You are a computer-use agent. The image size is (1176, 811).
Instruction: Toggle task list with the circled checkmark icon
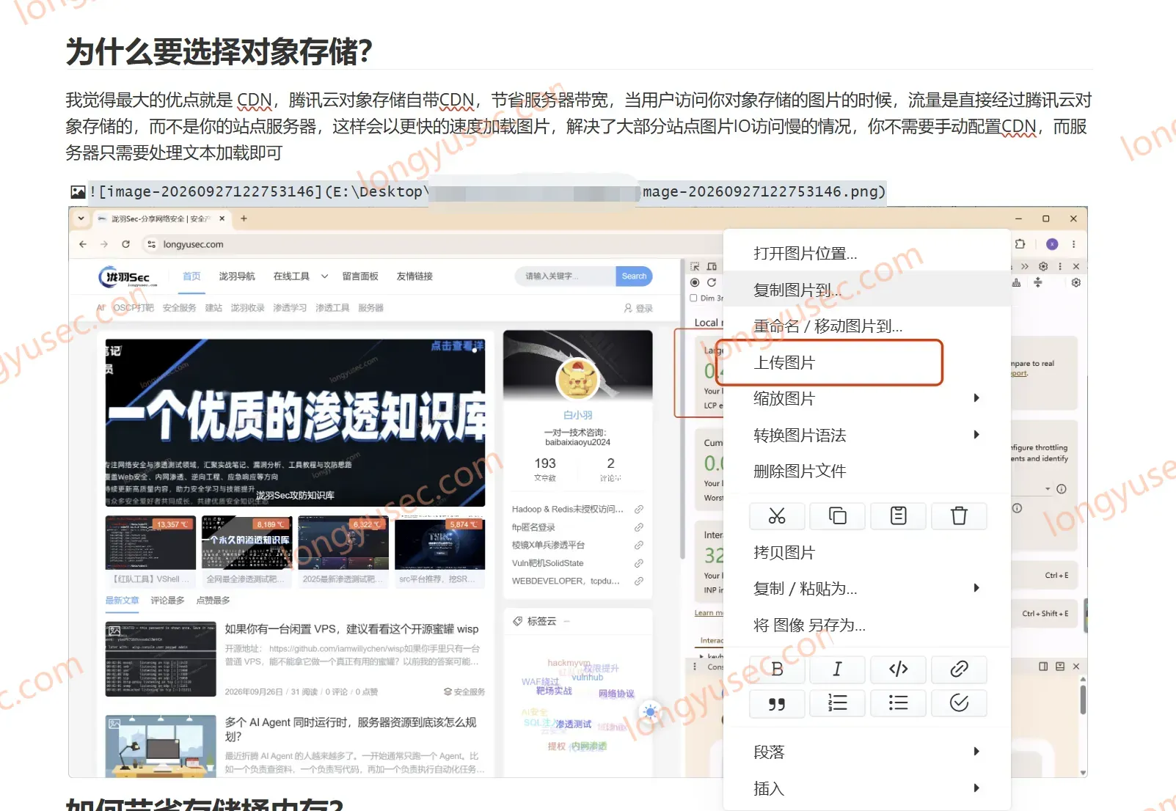pyautogui.click(x=959, y=703)
